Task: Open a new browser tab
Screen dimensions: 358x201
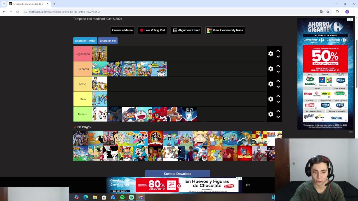Action: (54, 4)
